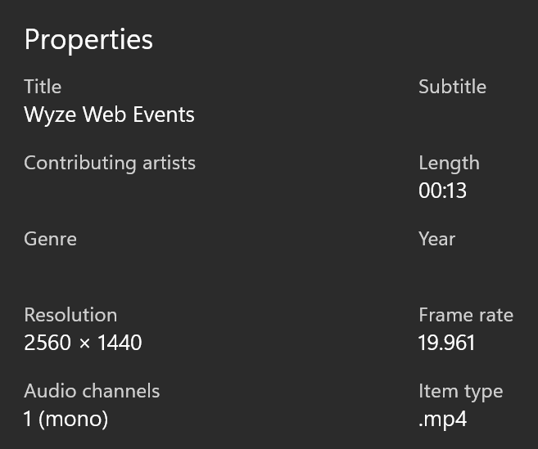Viewport: 538px width, 449px height.
Task: Select the 19.961 frame rate value
Action: (x=446, y=343)
